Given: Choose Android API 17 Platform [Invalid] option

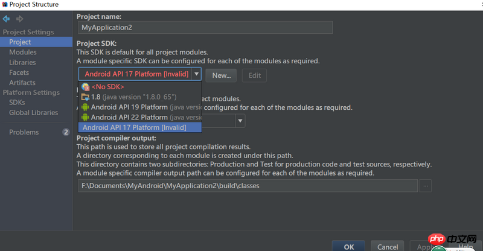Looking at the screenshot, I should pos(134,127).
